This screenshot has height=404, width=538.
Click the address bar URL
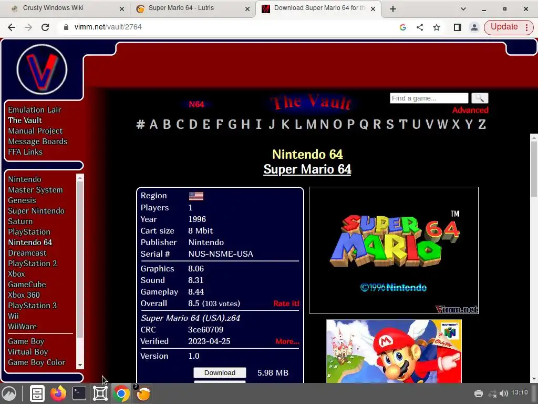click(x=108, y=27)
